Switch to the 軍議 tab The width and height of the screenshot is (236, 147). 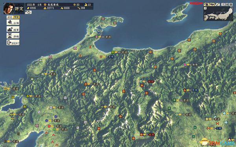click(x=16, y=17)
